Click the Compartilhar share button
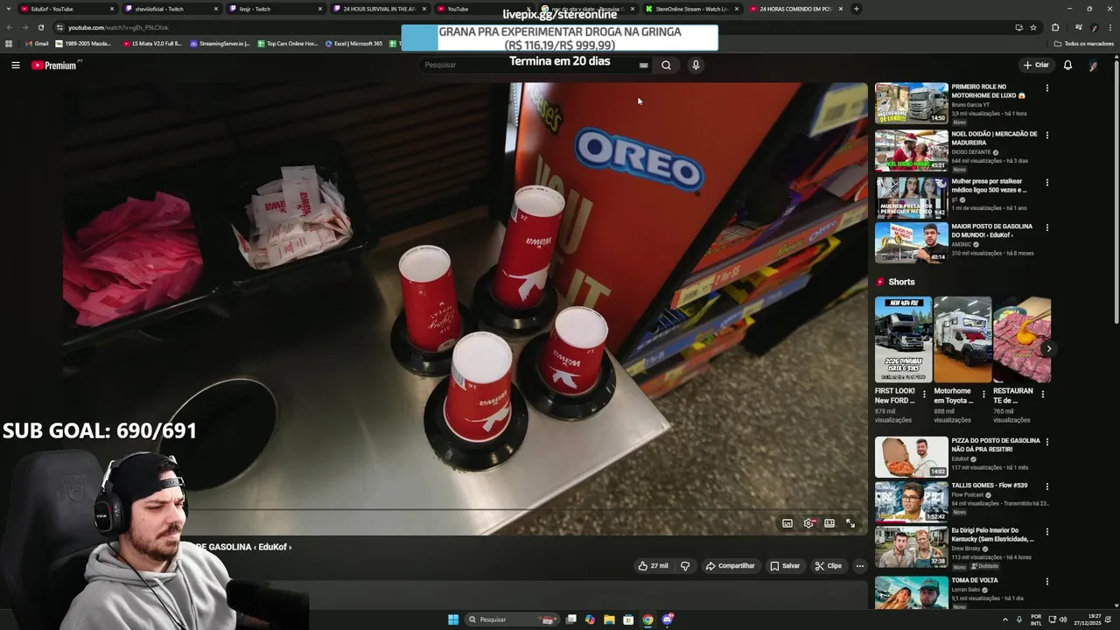This screenshot has height=630, width=1120. coord(730,566)
